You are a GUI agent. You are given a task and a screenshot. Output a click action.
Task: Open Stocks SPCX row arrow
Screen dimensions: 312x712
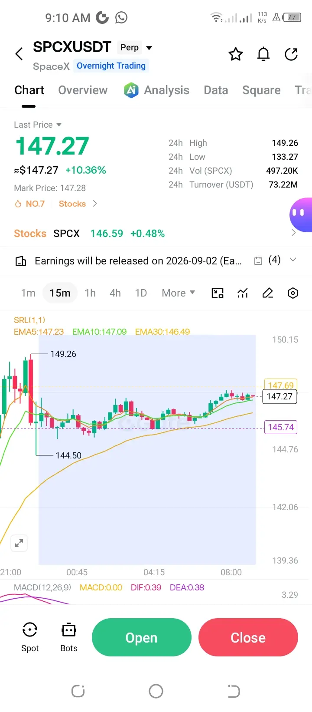click(294, 233)
